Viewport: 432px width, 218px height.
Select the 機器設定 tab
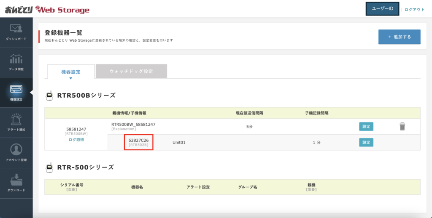pos(71,72)
